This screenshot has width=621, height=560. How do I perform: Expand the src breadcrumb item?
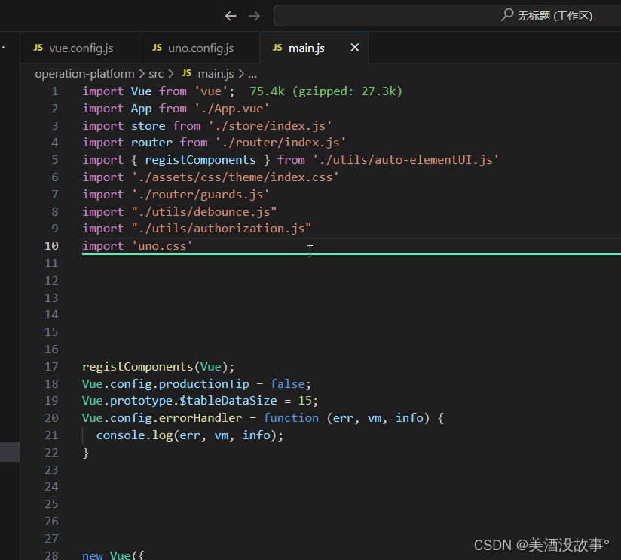(x=157, y=73)
